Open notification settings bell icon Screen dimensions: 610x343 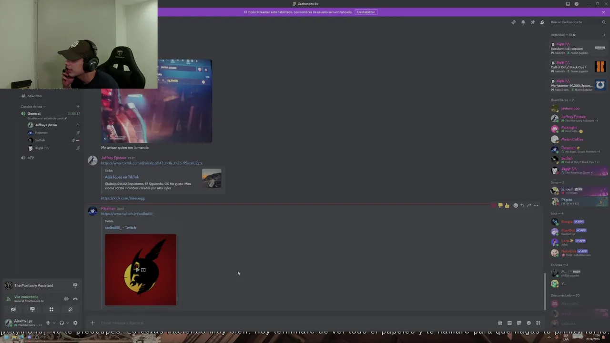523,22
